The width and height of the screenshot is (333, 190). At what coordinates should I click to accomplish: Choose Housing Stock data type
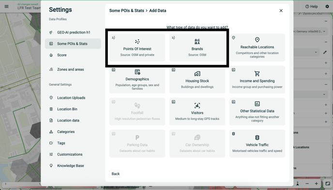click(197, 79)
